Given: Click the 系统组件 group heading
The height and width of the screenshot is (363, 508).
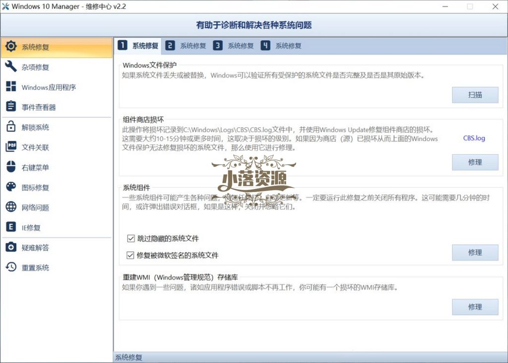Looking at the screenshot, I should [x=136, y=187].
